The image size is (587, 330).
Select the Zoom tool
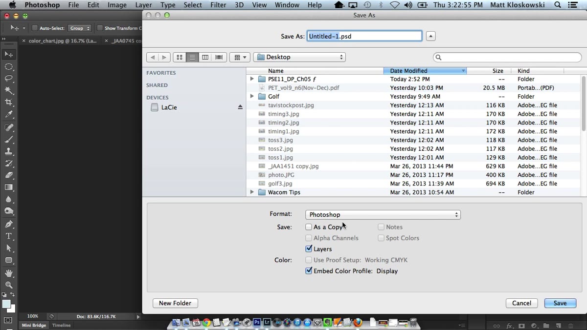click(9, 285)
